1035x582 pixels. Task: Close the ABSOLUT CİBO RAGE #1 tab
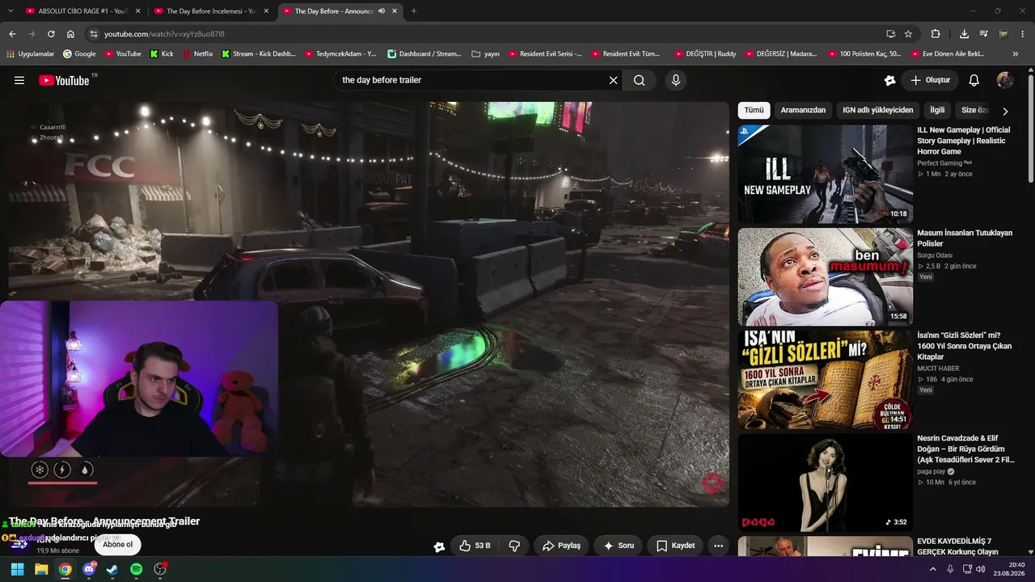pyautogui.click(x=137, y=11)
